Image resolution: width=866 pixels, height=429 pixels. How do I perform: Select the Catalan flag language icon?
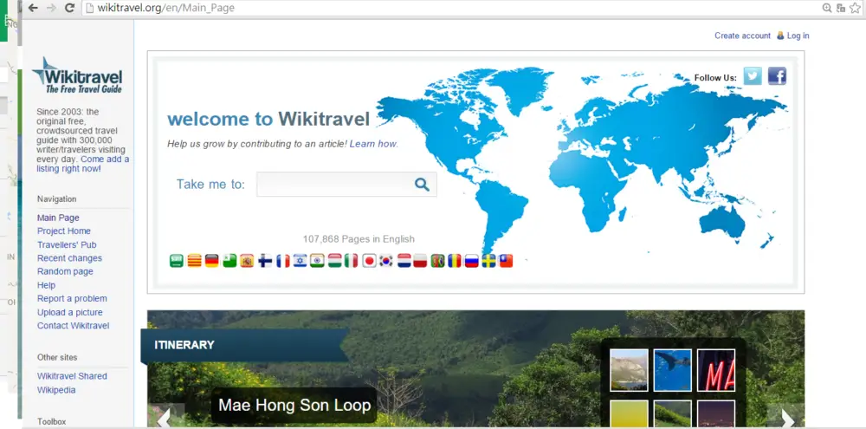[x=194, y=260]
